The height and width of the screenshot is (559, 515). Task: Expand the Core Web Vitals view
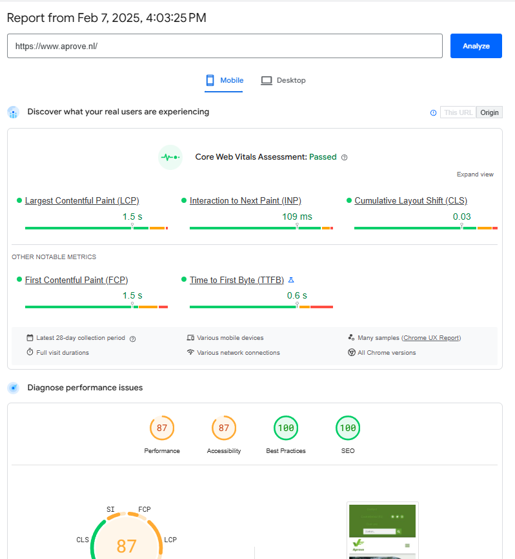(x=475, y=174)
